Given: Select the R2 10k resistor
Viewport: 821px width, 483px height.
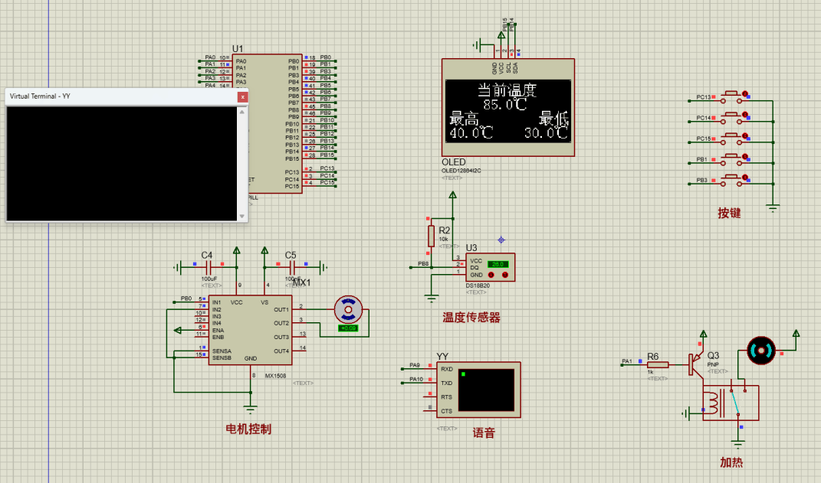Looking at the screenshot, I should (432, 235).
